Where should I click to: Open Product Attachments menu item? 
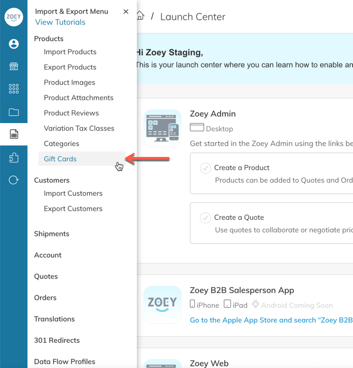pos(78,98)
